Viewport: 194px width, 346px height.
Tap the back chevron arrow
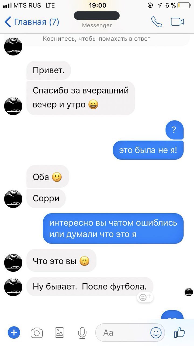(8, 22)
